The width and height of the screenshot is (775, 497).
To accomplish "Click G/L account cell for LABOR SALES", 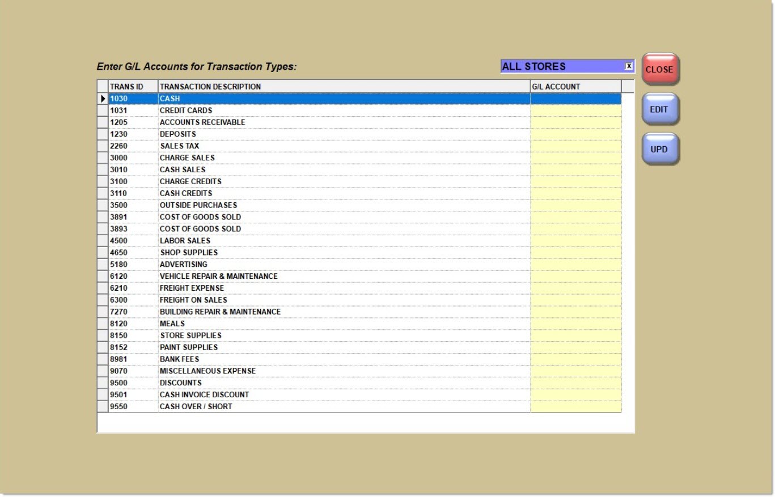I will point(575,241).
